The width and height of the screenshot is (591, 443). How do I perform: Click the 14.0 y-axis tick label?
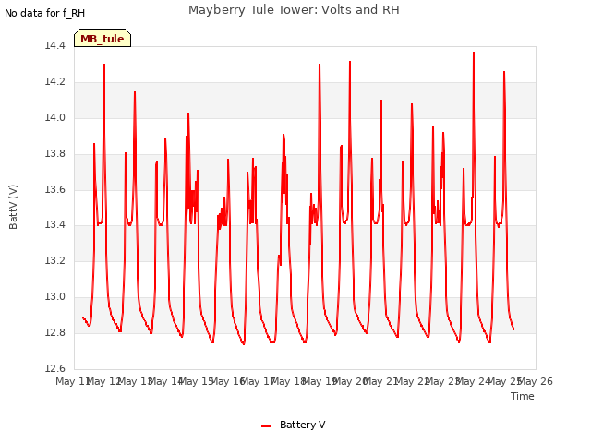55,117
